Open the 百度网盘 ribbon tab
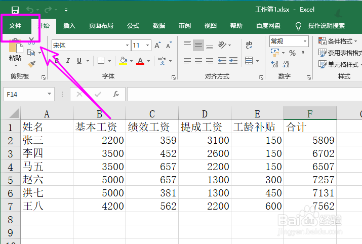 click(x=268, y=26)
